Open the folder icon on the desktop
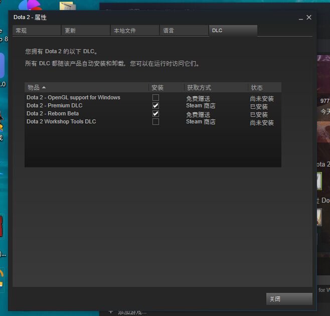 pyautogui.click(x=68, y=6)
